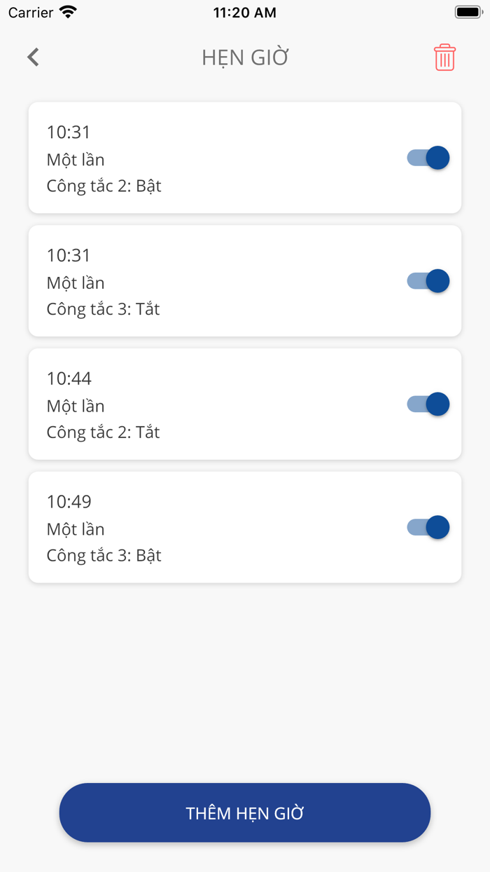Viewport: 490px width, 872px height.
Task: Click the Công tắc 2: Bật text link
Action: click(x=104, y=185)
